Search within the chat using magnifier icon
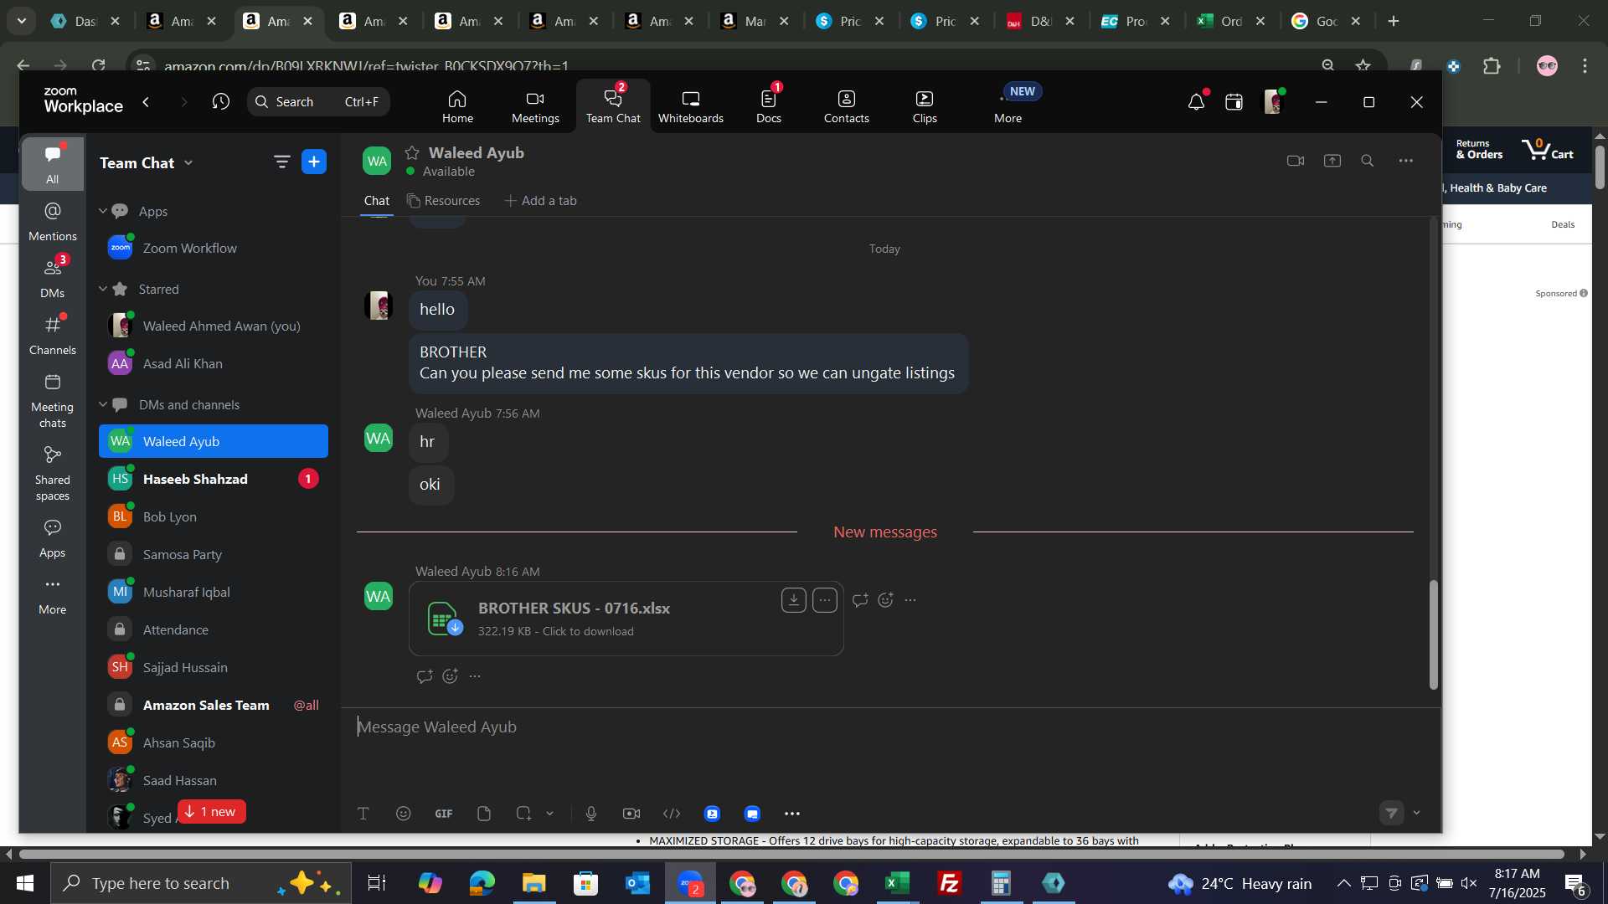Screen dimensions: 1608x904 pyautogui.click(x=1367, y=161)
